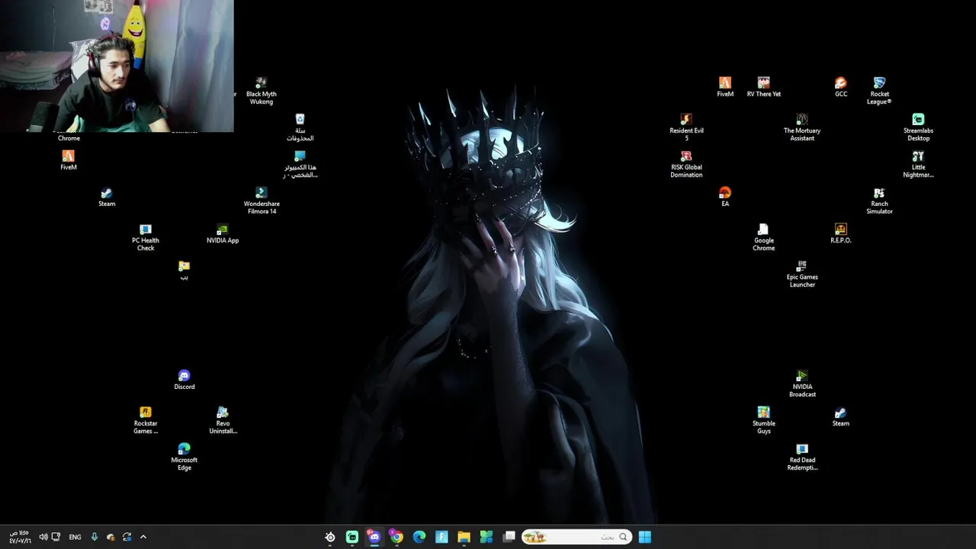This screenshot has height=549, width=976.
Task: Click the weather tray icon
Action: pos(111,537)
